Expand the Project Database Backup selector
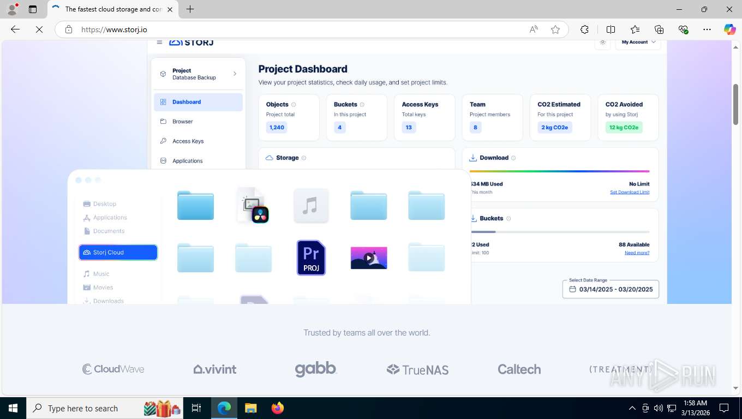 (198, 74)
